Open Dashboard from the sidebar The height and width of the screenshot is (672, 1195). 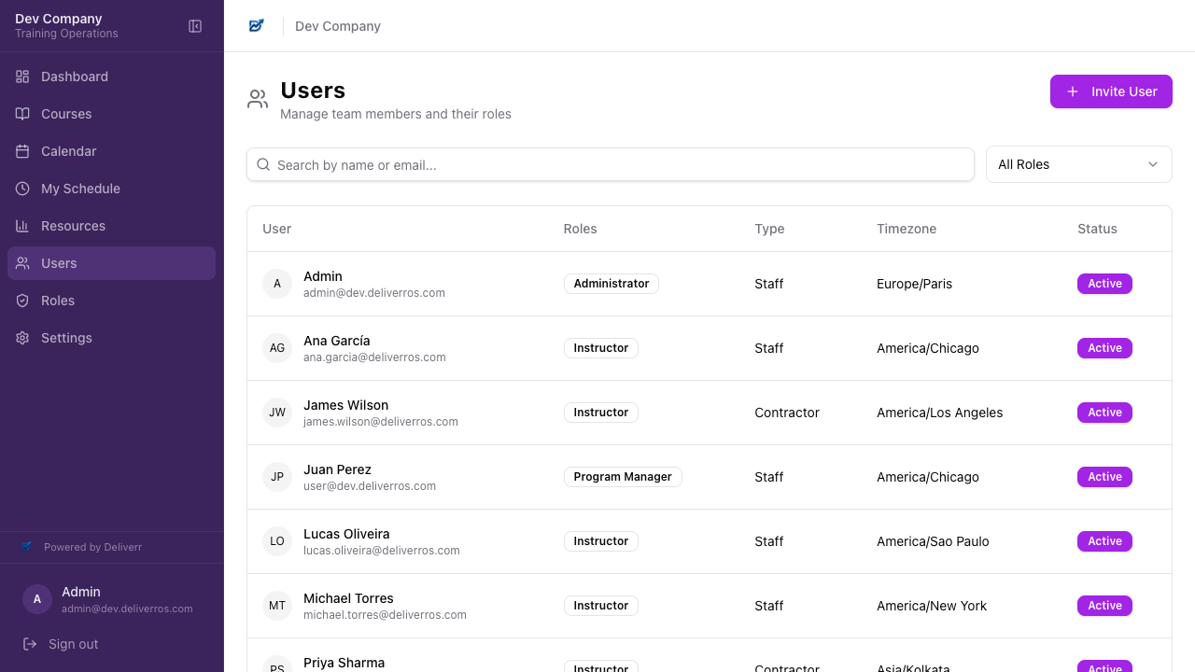tap(112, 77)
